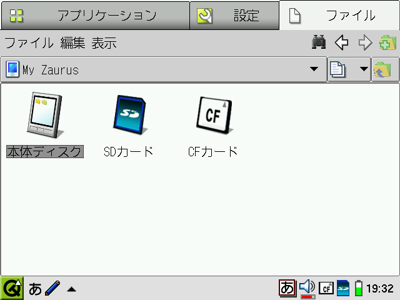Go up one folder level icon
This screenshot has width=400, height=300.
[382, 69]
